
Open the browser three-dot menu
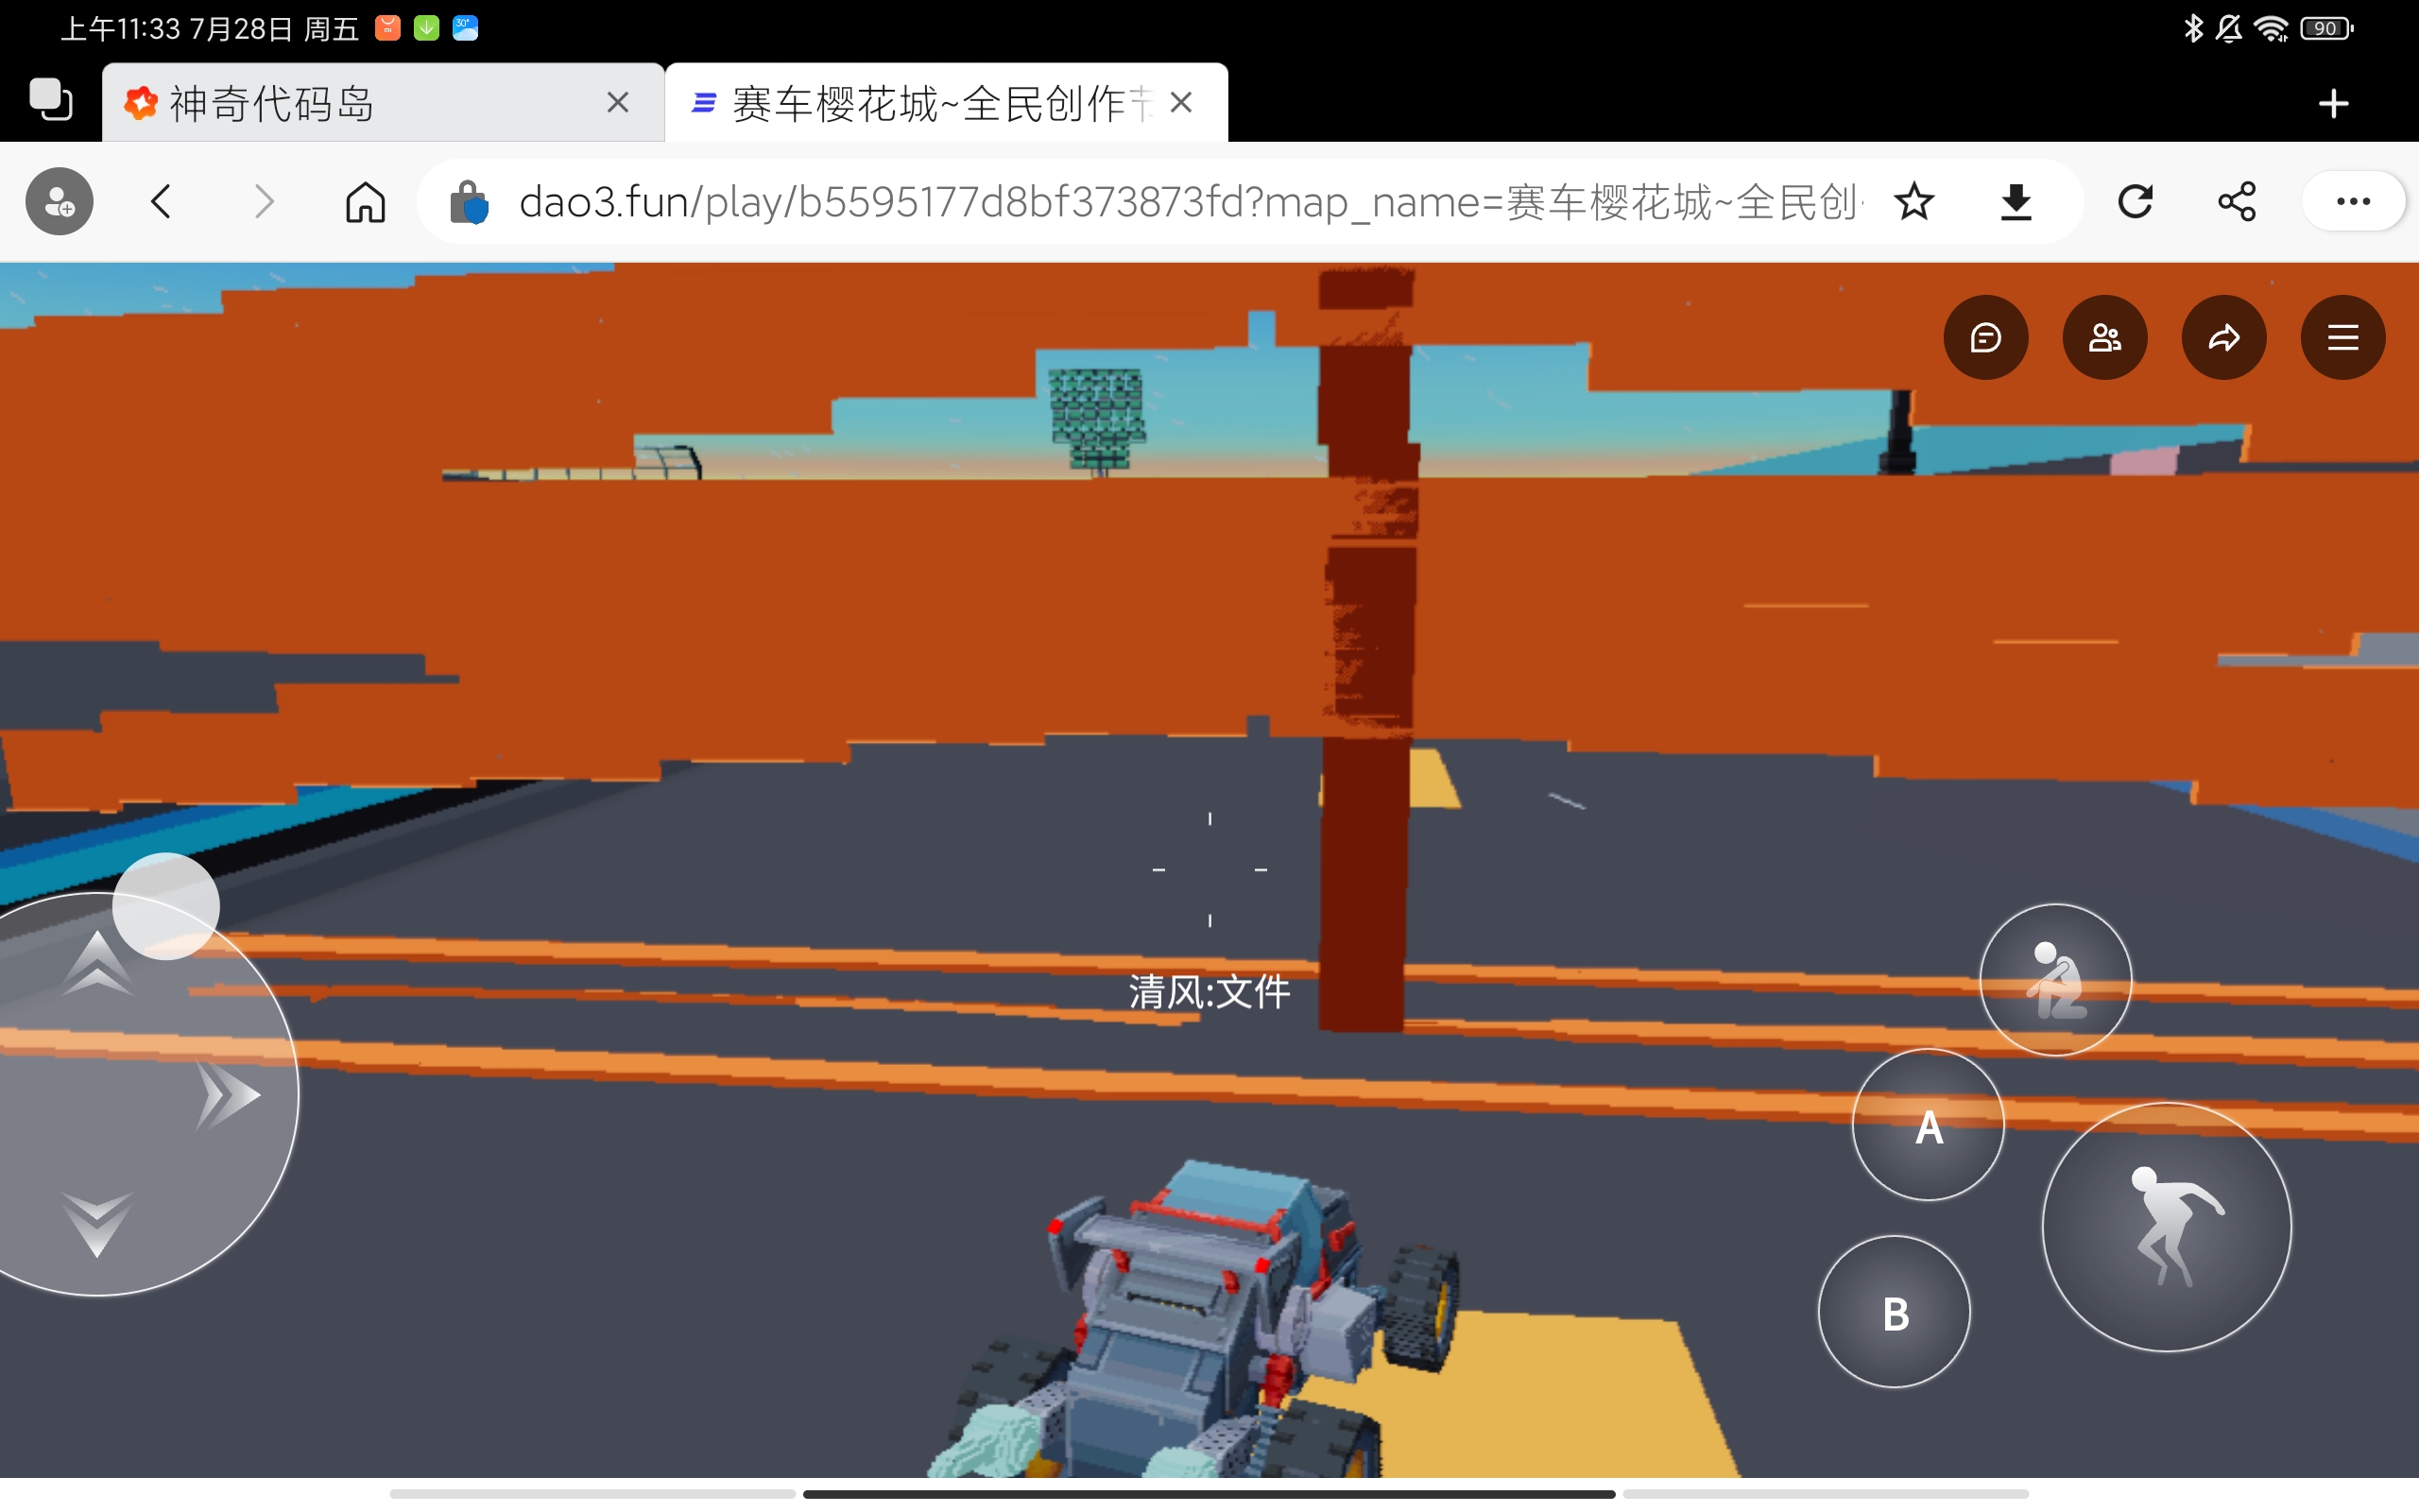(2353, 202)
